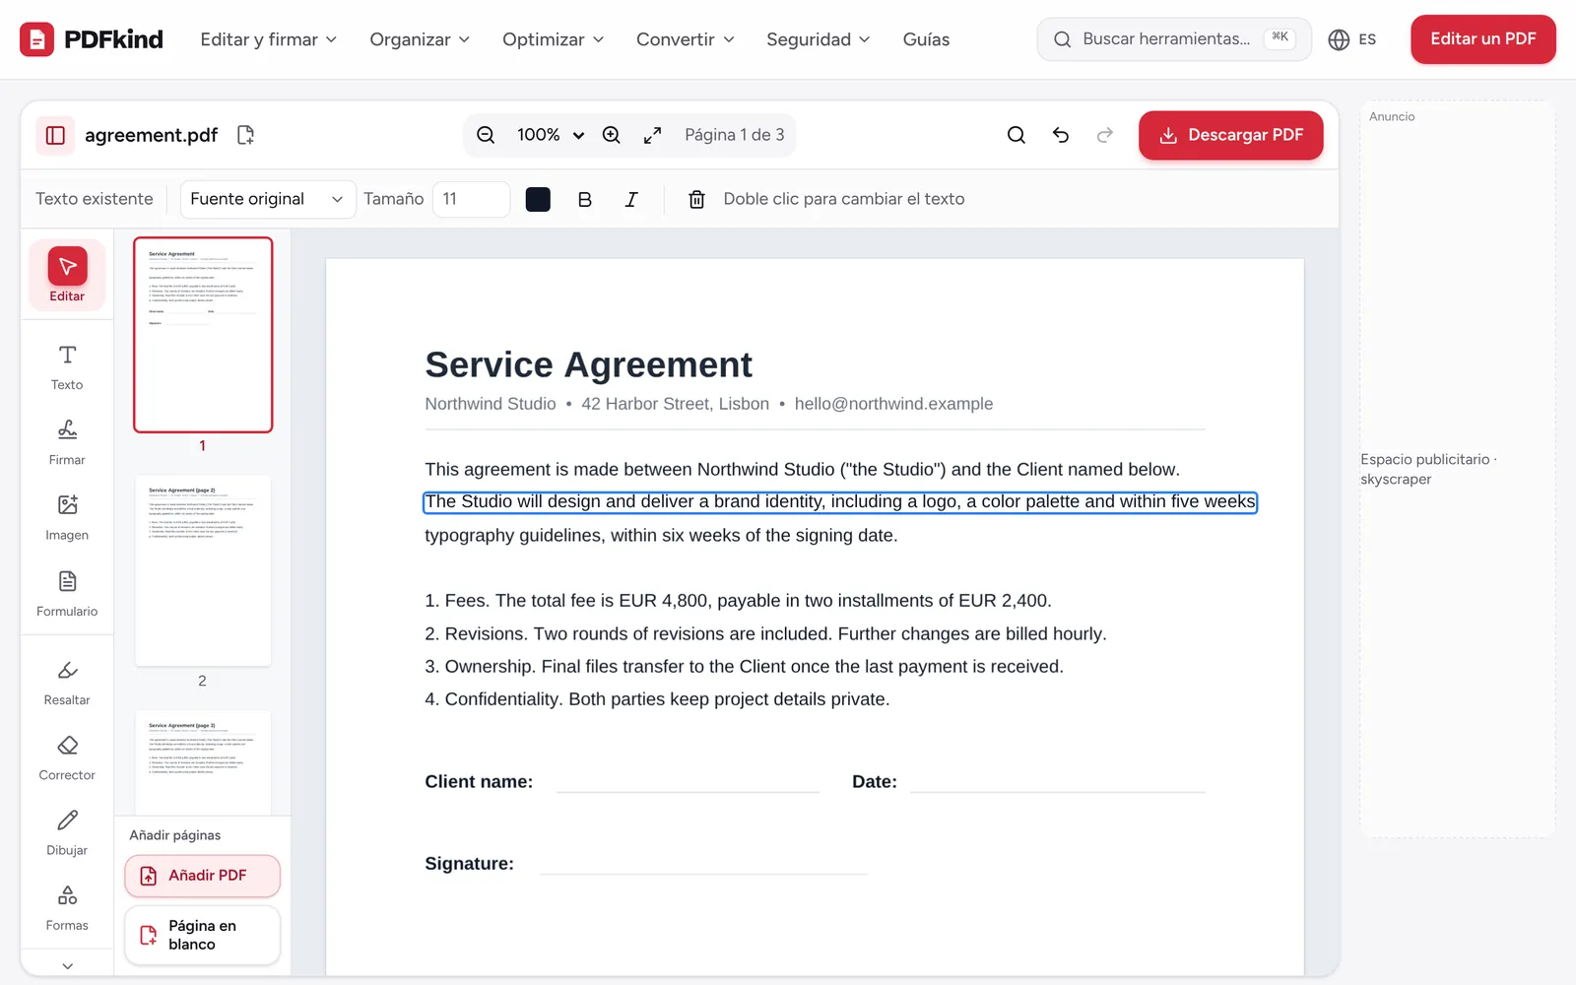
Task: Click the PDFkind logo
Action: point(92,39)
